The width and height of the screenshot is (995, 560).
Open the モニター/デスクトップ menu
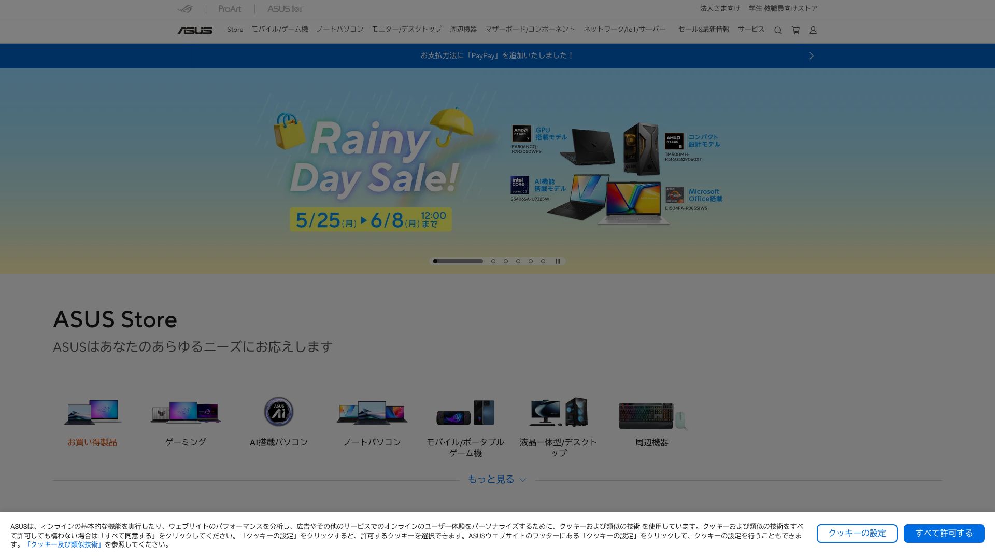407,30
